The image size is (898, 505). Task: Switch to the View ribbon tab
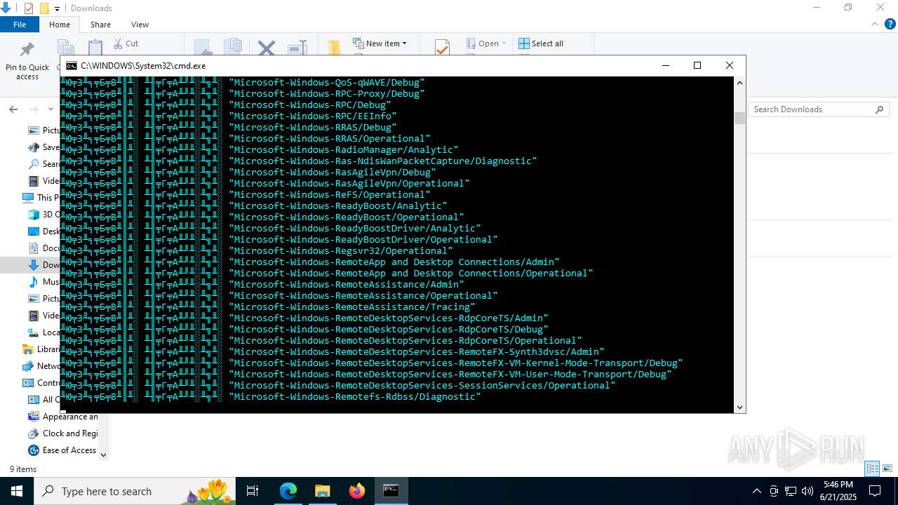[140, 25]
